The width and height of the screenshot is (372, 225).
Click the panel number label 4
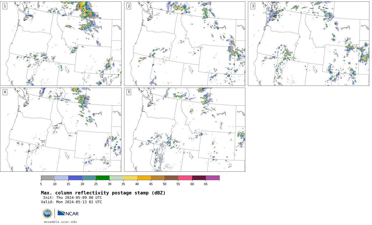point(5,92)
